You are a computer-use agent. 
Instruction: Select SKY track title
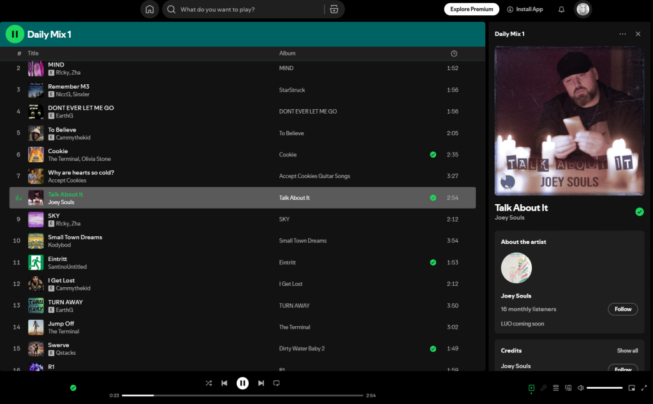[54, 216]
